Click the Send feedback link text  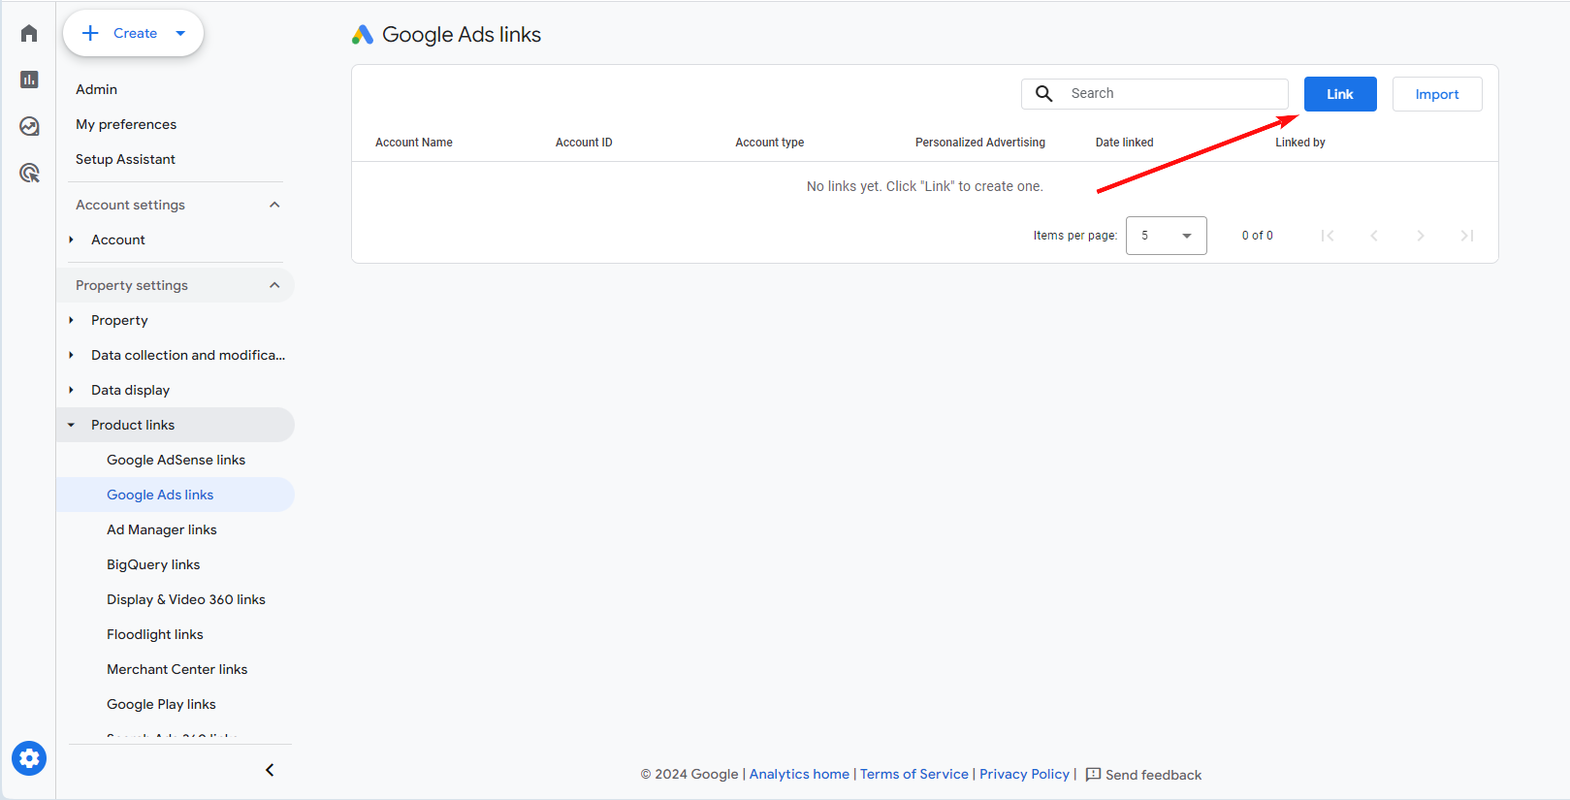click(1153, 775)
